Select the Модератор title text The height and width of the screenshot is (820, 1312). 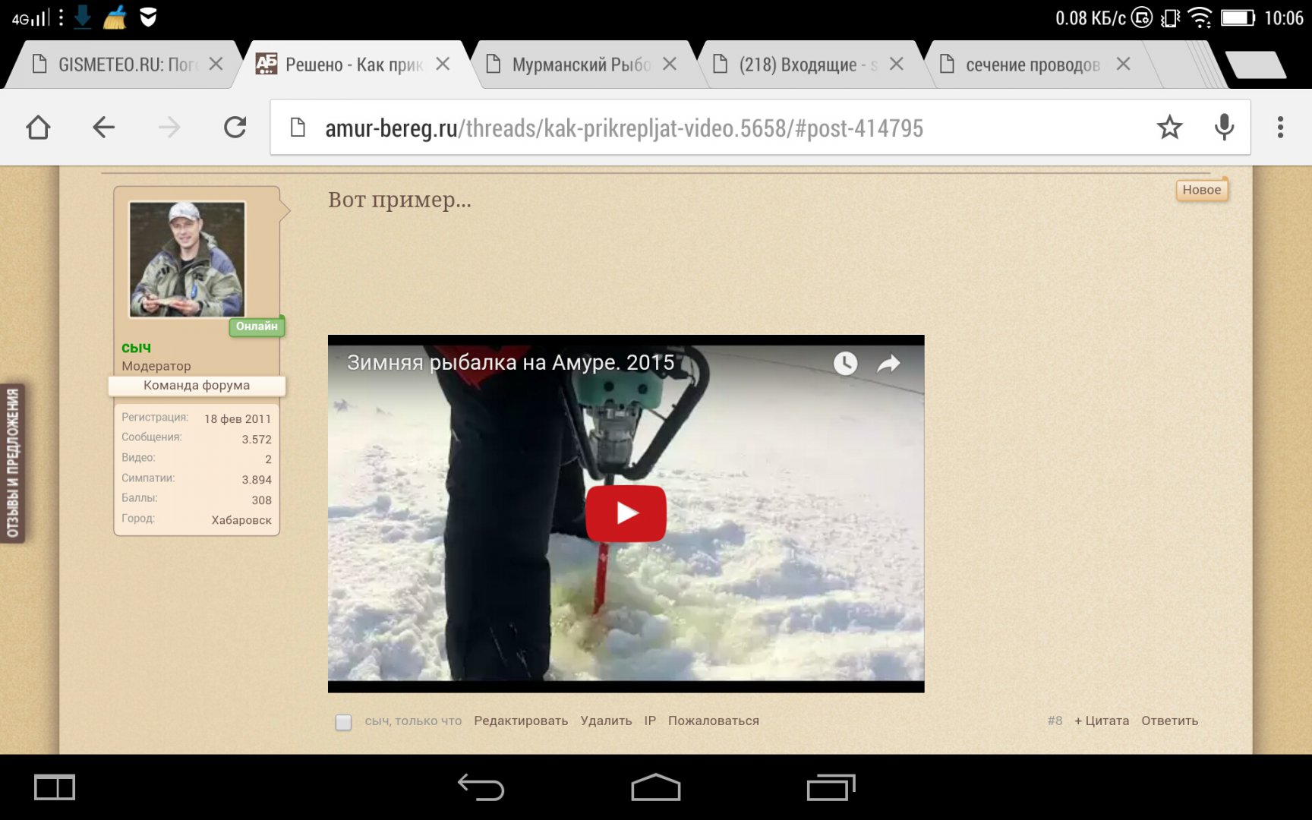point(156,366)
